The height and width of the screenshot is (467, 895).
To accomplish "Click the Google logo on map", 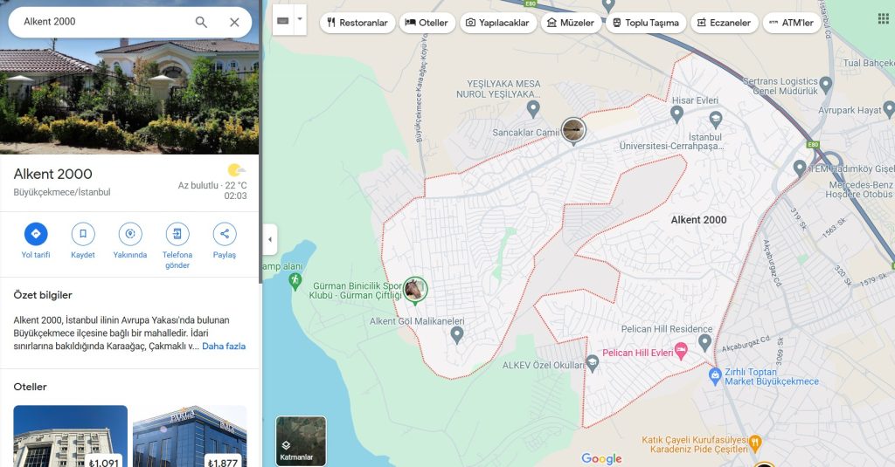I will [x=601, y=458].
